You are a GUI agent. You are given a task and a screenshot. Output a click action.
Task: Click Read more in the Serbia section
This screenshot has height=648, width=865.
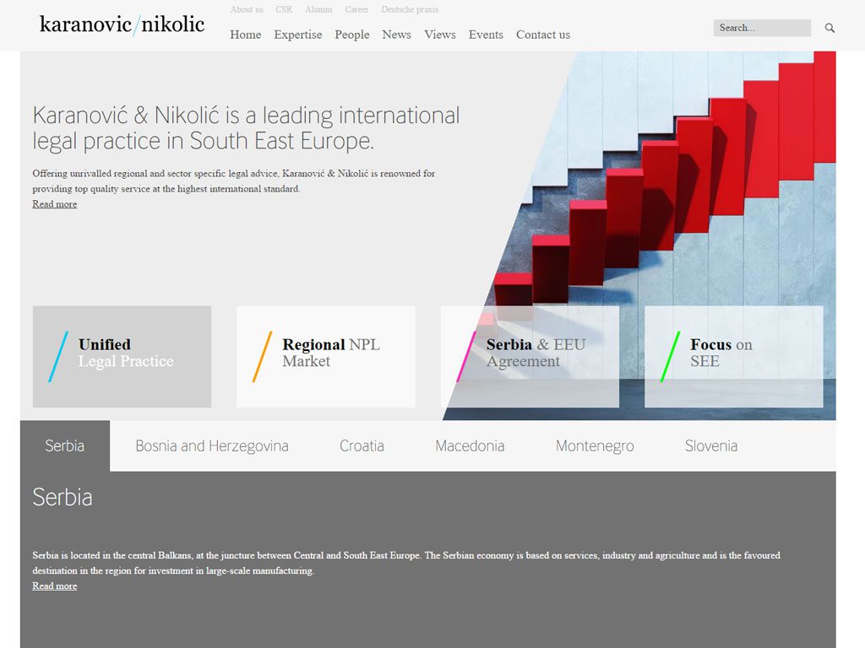(x=55, y=586)
